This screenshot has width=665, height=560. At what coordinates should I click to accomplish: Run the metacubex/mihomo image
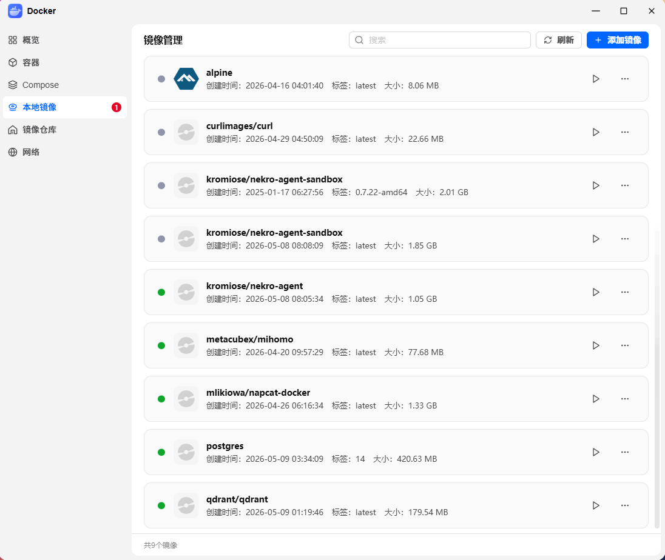596,345
